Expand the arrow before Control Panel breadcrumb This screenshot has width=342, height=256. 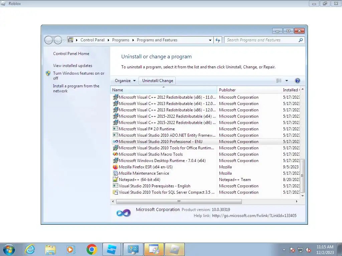(x=77, y=40)
